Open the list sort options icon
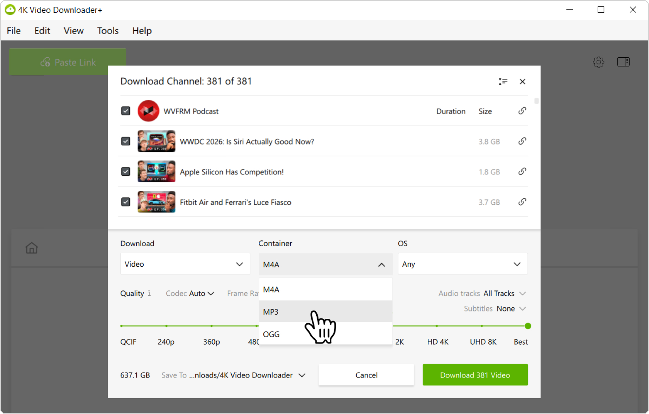 (x=503, y=81)
